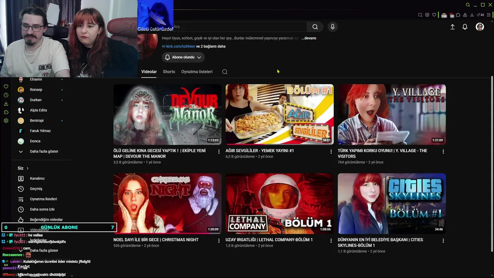Open options for Lethal Company video
494x278 pixels.
pyautogui.click(x=331, y=241)
